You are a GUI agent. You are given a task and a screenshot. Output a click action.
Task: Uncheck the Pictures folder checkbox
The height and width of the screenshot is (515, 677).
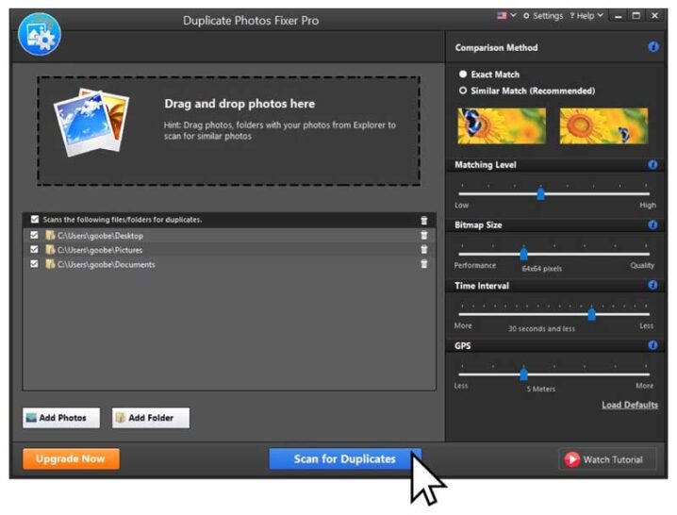coord(34,250)
